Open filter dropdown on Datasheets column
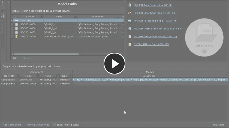The width and height of the screenshot is (229, 128). click(x=226, y=76)
